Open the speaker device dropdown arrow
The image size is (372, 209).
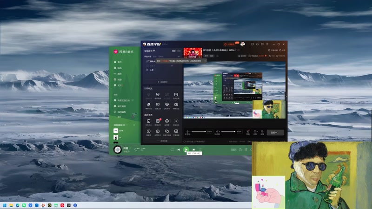coord(219,131)
